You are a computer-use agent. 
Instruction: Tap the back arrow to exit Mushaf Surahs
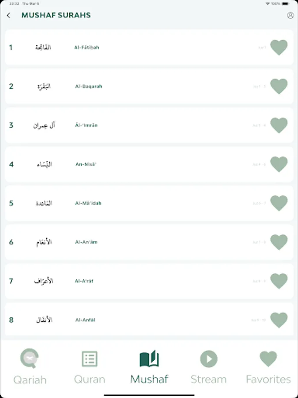[x=9, y=15]
